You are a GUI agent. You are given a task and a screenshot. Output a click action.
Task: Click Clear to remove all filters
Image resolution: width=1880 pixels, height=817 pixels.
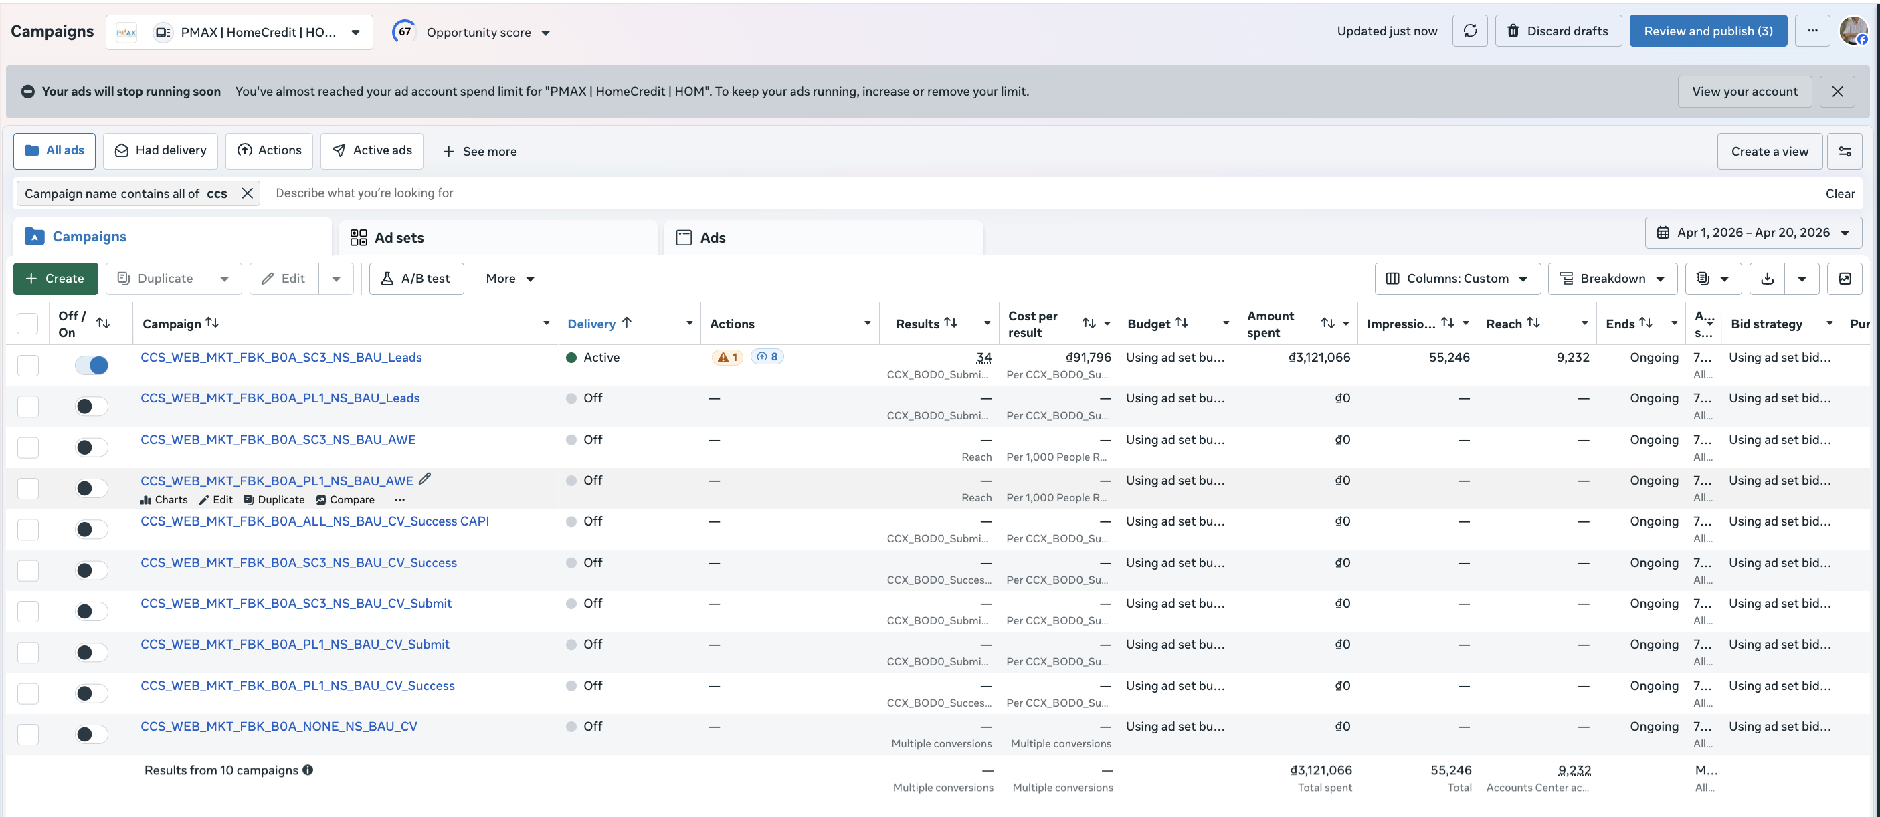tap(1840, 193)
